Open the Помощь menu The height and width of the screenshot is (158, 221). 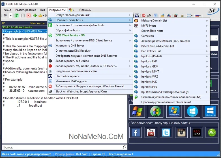[x=85, y=10]
